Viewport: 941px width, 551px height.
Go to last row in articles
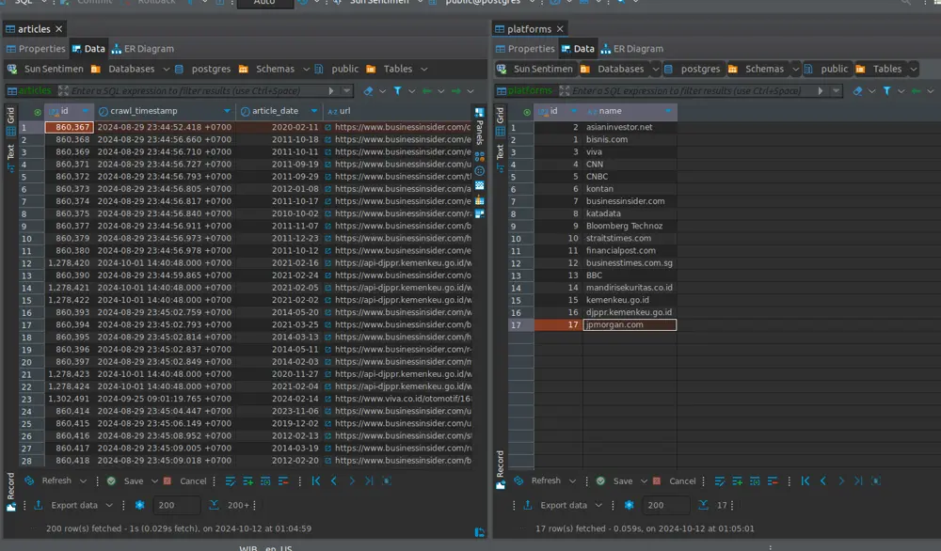pos(369,480)
